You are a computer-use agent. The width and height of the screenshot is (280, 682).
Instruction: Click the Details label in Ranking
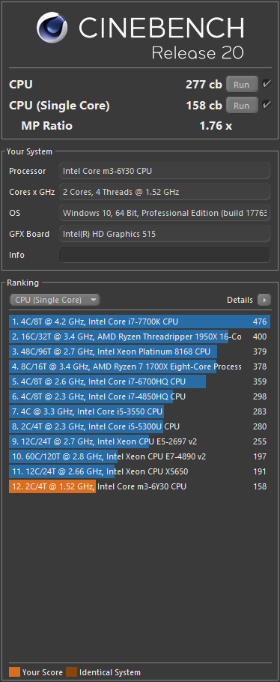click(240, 300)
